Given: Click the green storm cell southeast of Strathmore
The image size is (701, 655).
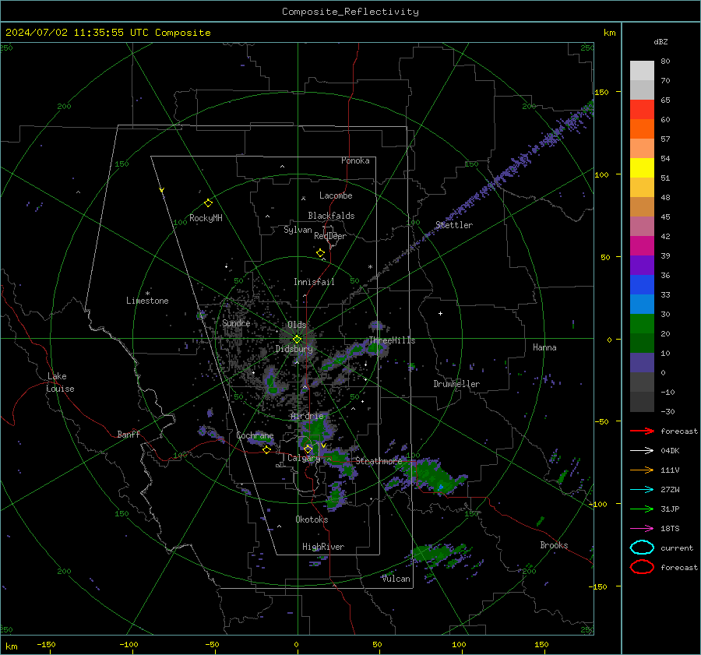Looking at the screenshot, I should point(432,477).
